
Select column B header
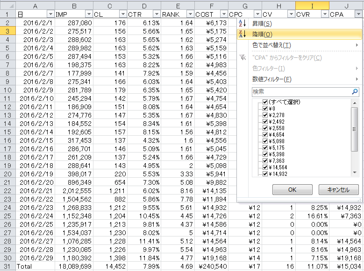click(x=74, y=6)
